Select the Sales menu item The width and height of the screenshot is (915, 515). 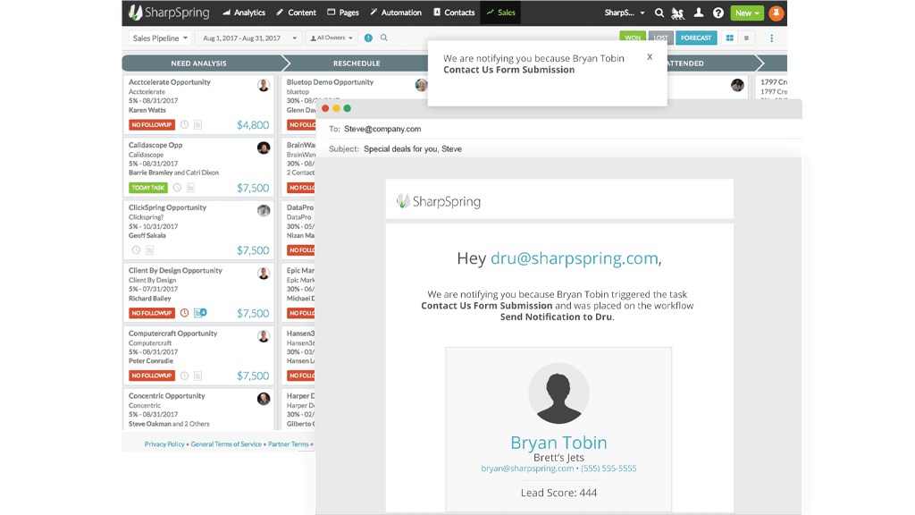pos(500,13)
